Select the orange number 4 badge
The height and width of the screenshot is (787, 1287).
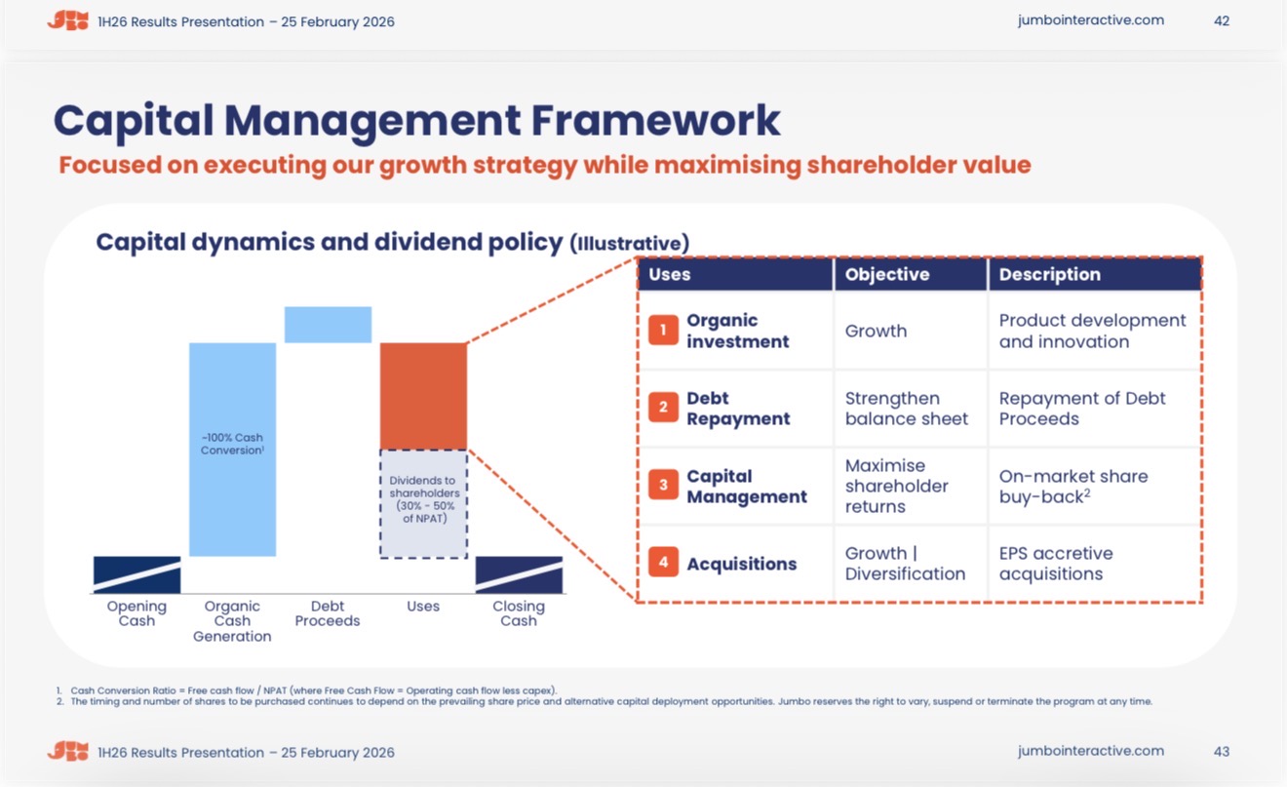pyautogui.click(x=663, y=563)
